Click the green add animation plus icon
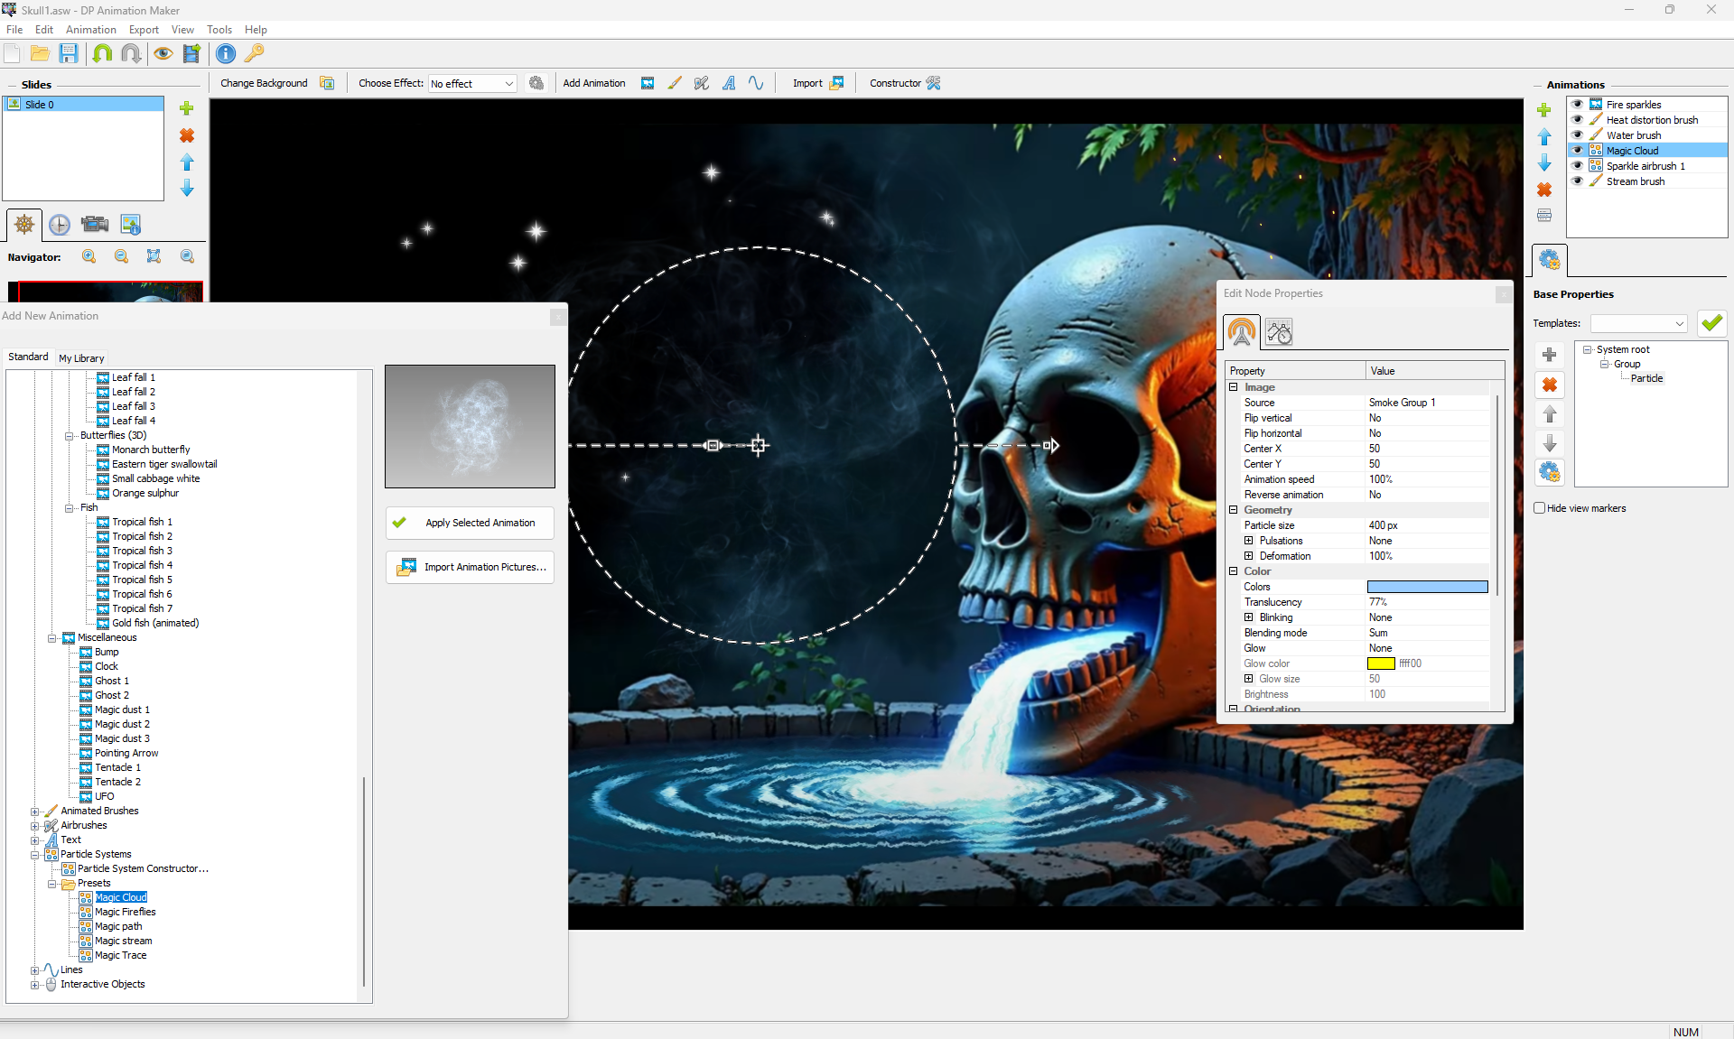Image resolution: width=1734 pixels, height=1039 pixels. pos(1544,110)
